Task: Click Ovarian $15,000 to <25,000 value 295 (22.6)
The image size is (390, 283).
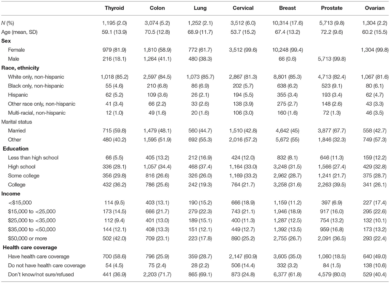Action: (x=375, y=212)
